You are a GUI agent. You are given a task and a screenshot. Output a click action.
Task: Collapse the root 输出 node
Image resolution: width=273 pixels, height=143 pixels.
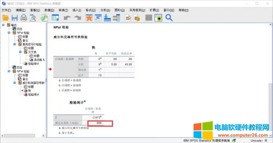point(3,25)
